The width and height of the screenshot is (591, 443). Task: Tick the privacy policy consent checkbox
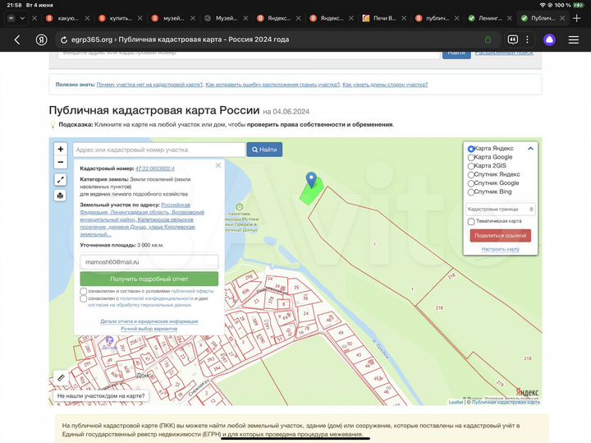click(83, 298)
